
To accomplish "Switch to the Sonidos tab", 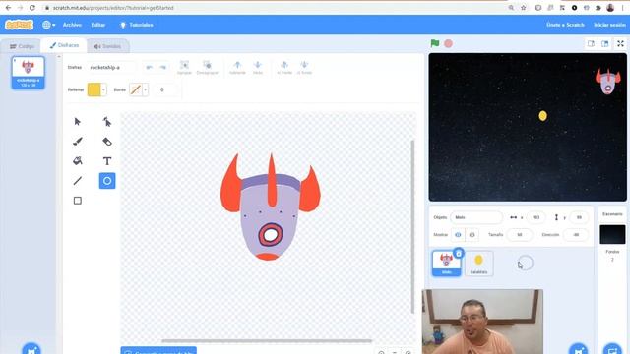I will pos(107,46).
